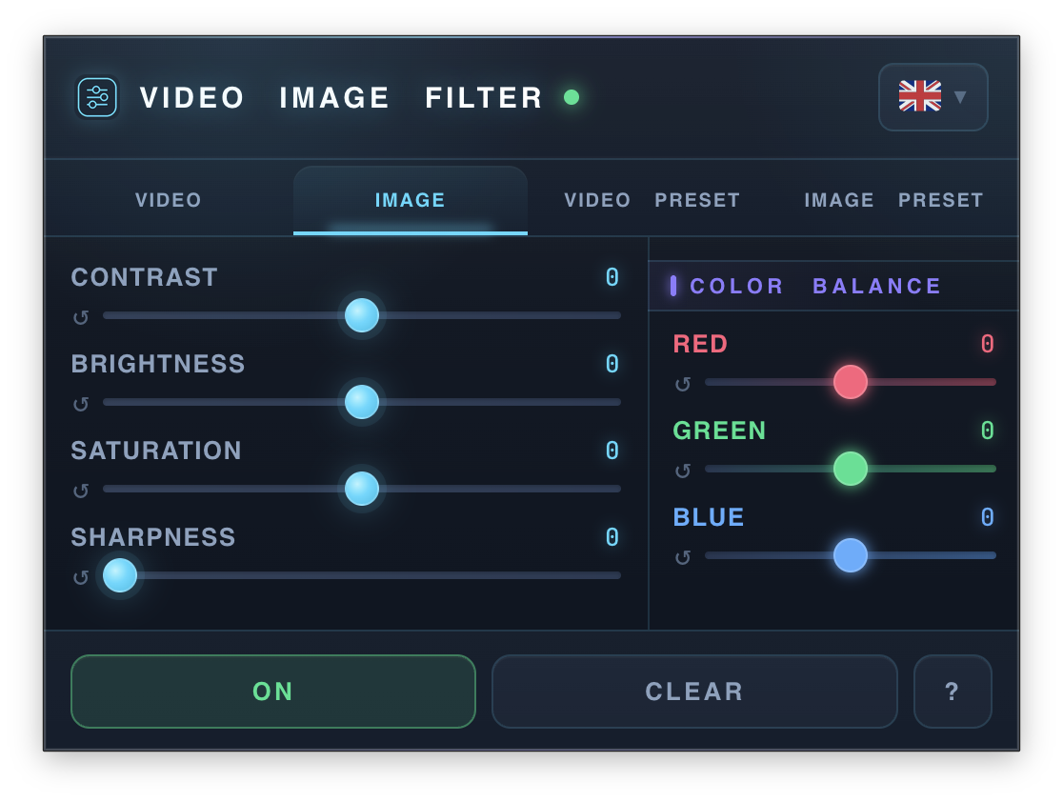Click the green status indicator dot
This screenshot has height=802, width=1063.
point(572,97)
